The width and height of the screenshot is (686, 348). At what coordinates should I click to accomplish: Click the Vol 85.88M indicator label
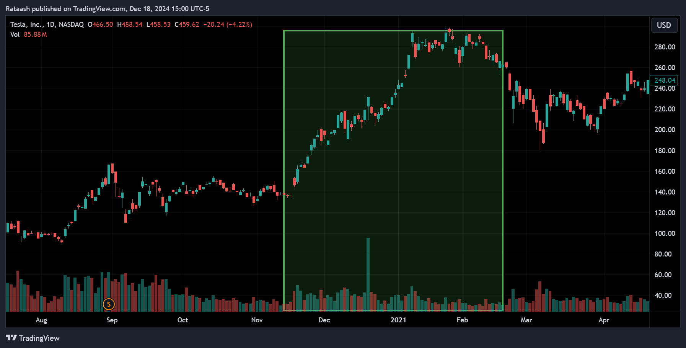click(28, 34)
